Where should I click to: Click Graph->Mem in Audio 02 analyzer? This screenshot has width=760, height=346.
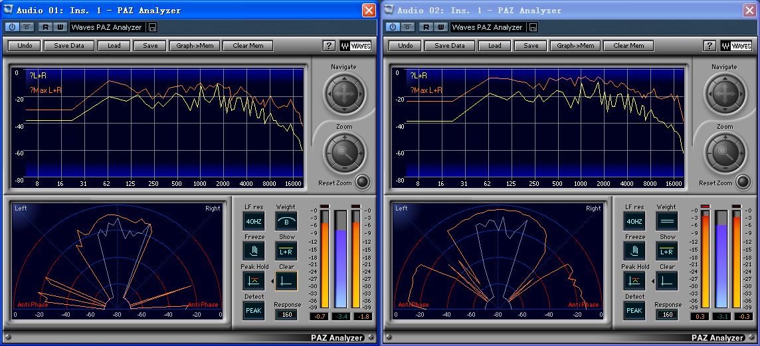(x=575, y=46)
